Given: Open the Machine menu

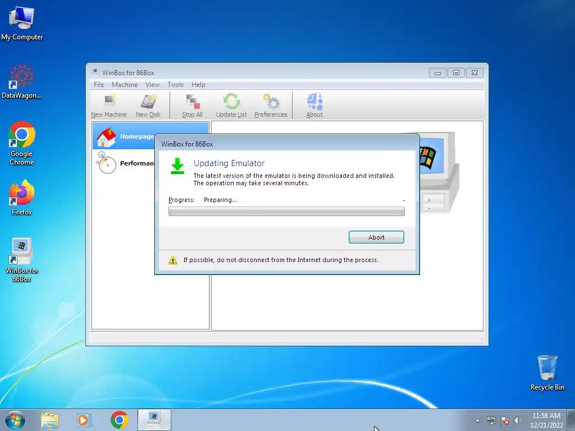Looking at the screenshot, I should [x=125, y=85].
